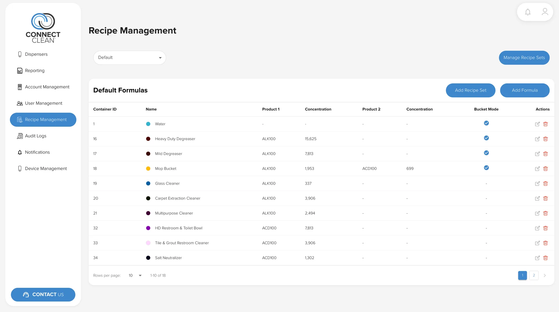Edit the Mop Bucket formula
This screenshot has height=312, width=559.
[537, 169]
